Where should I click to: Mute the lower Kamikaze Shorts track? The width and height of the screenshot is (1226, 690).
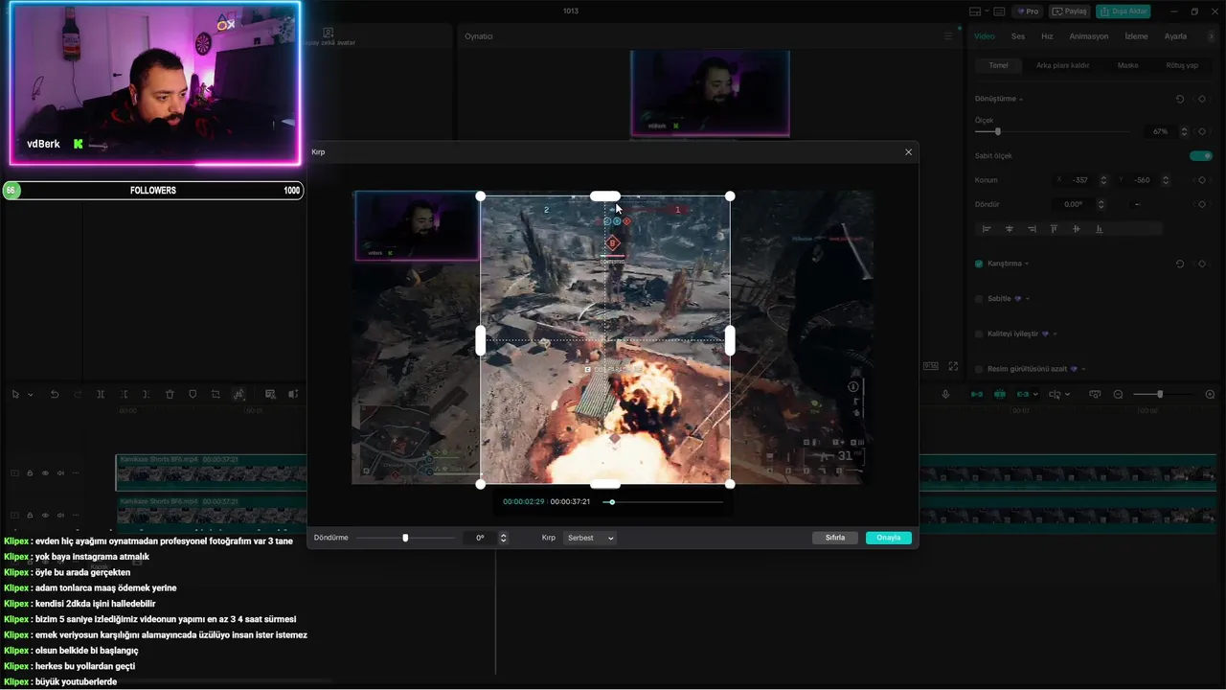pos(60,516)
